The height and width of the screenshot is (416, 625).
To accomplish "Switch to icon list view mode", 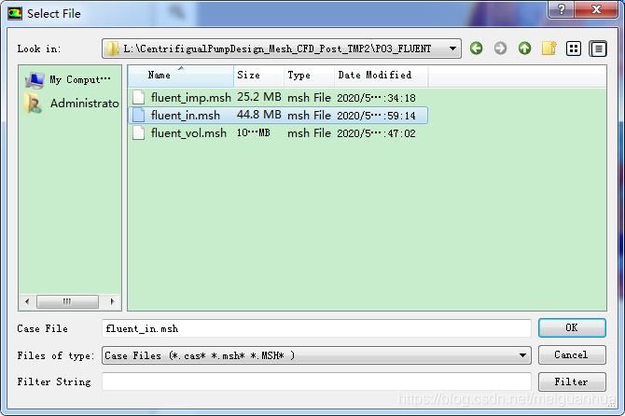I will [574, 49].
